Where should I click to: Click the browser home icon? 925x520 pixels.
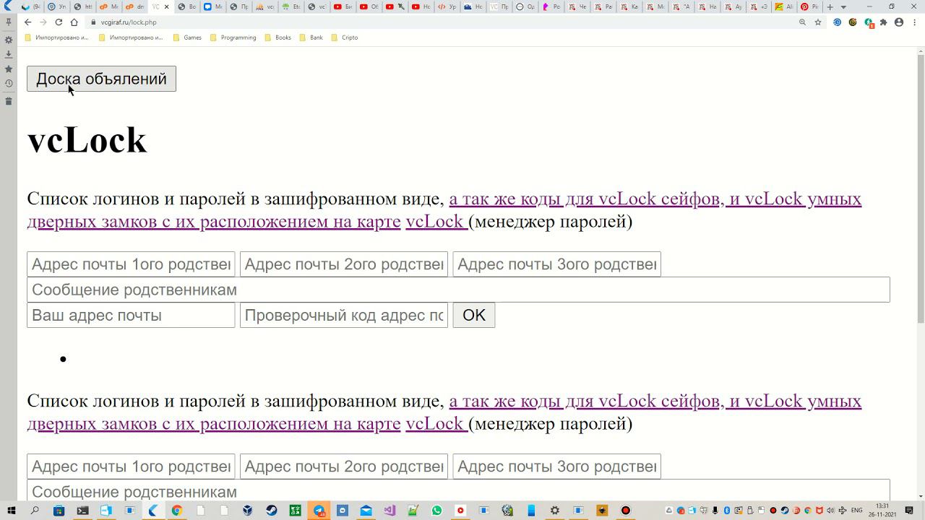tap(74, 22)
